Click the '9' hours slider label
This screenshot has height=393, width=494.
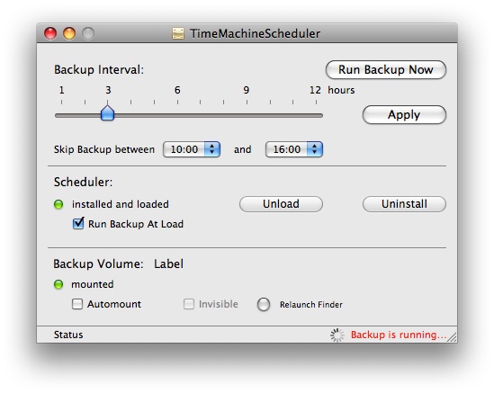247,90
